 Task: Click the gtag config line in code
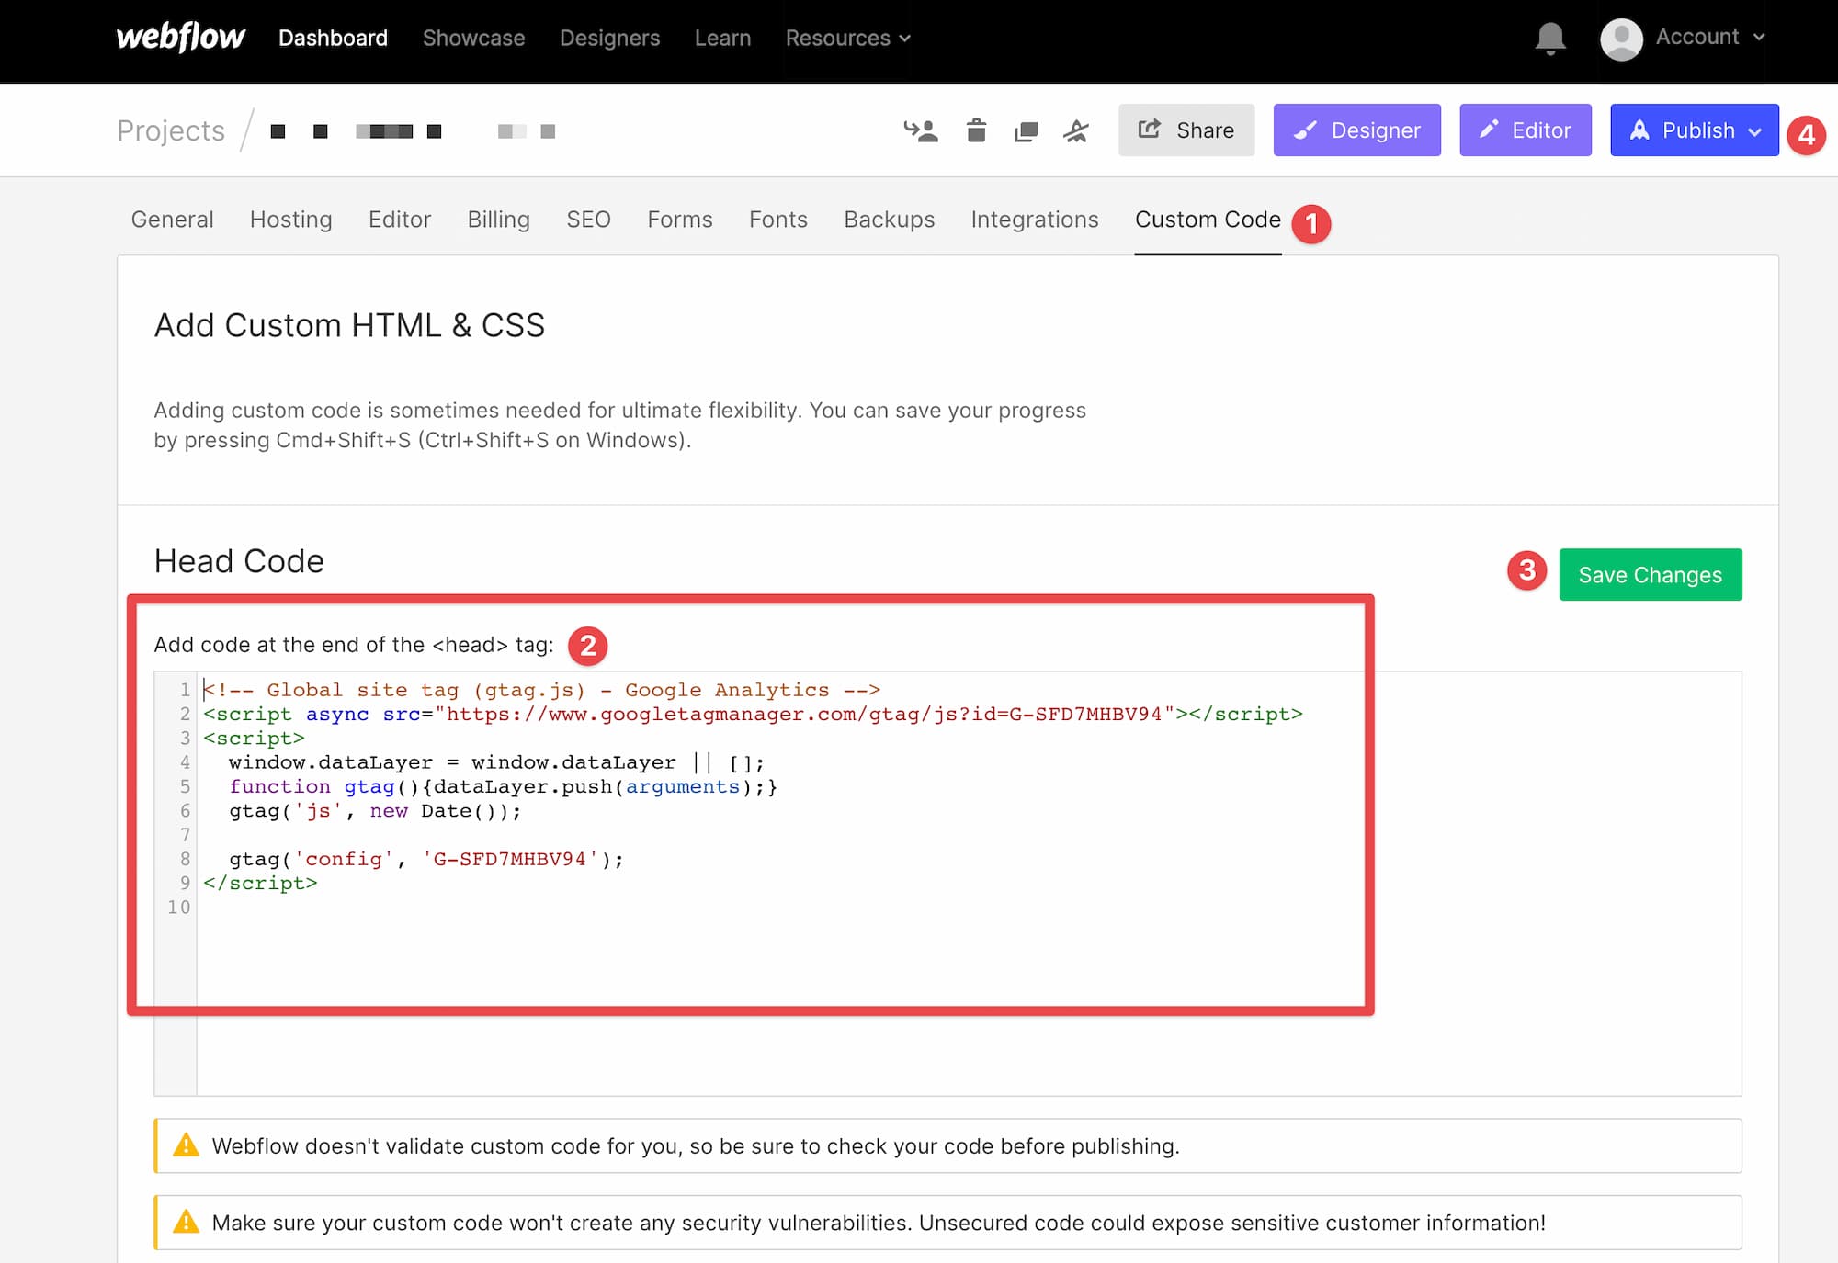click(x=426, y=859)
